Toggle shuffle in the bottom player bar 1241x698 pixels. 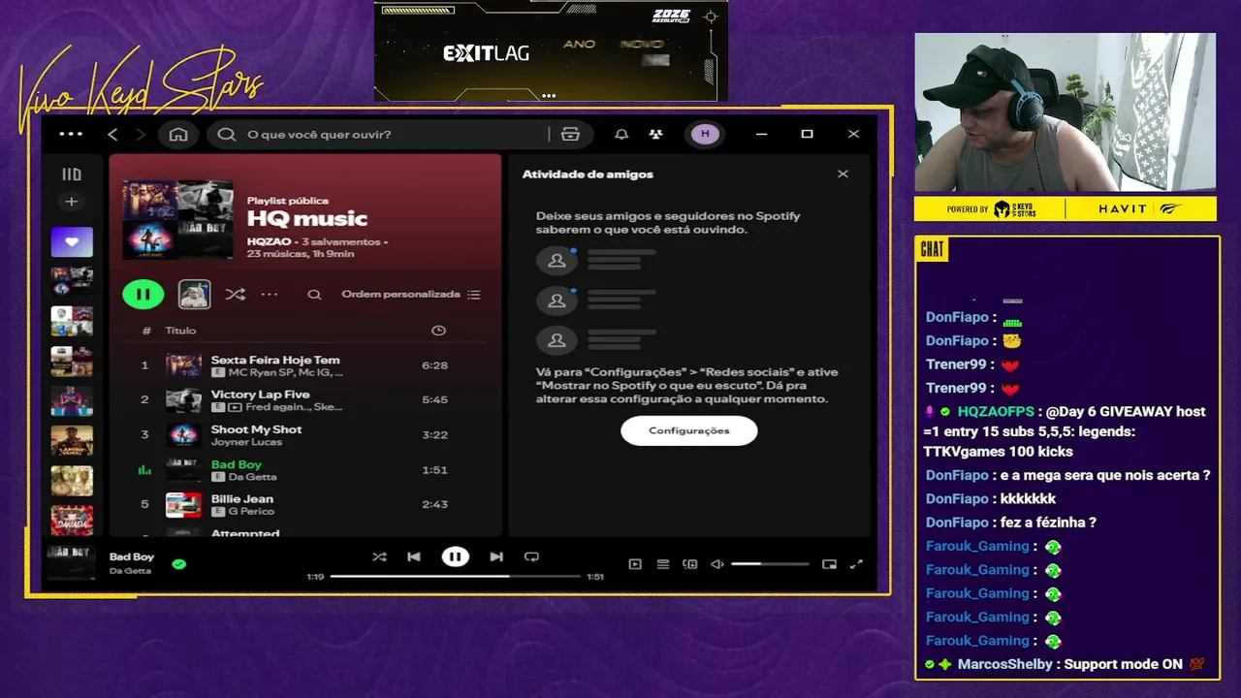tap(379, 556)
